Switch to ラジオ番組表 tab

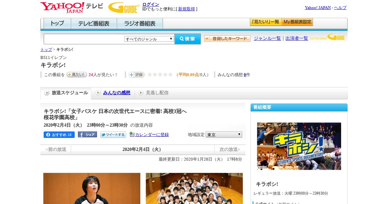tap(140, 24)
